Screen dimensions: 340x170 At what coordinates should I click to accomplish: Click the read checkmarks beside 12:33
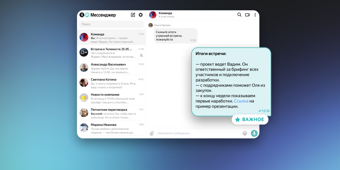(260, 111)
